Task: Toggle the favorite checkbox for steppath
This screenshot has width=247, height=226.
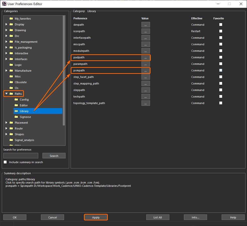Action: click(x=221, y=90)
